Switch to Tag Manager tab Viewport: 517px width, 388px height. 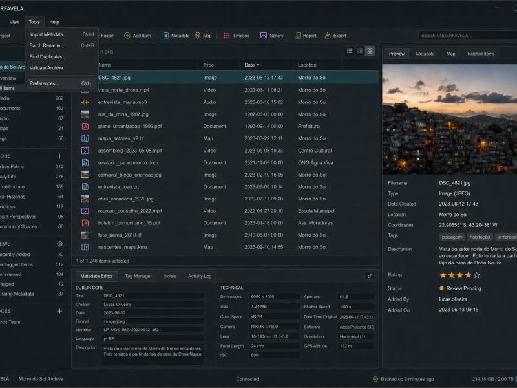(138, 277)
